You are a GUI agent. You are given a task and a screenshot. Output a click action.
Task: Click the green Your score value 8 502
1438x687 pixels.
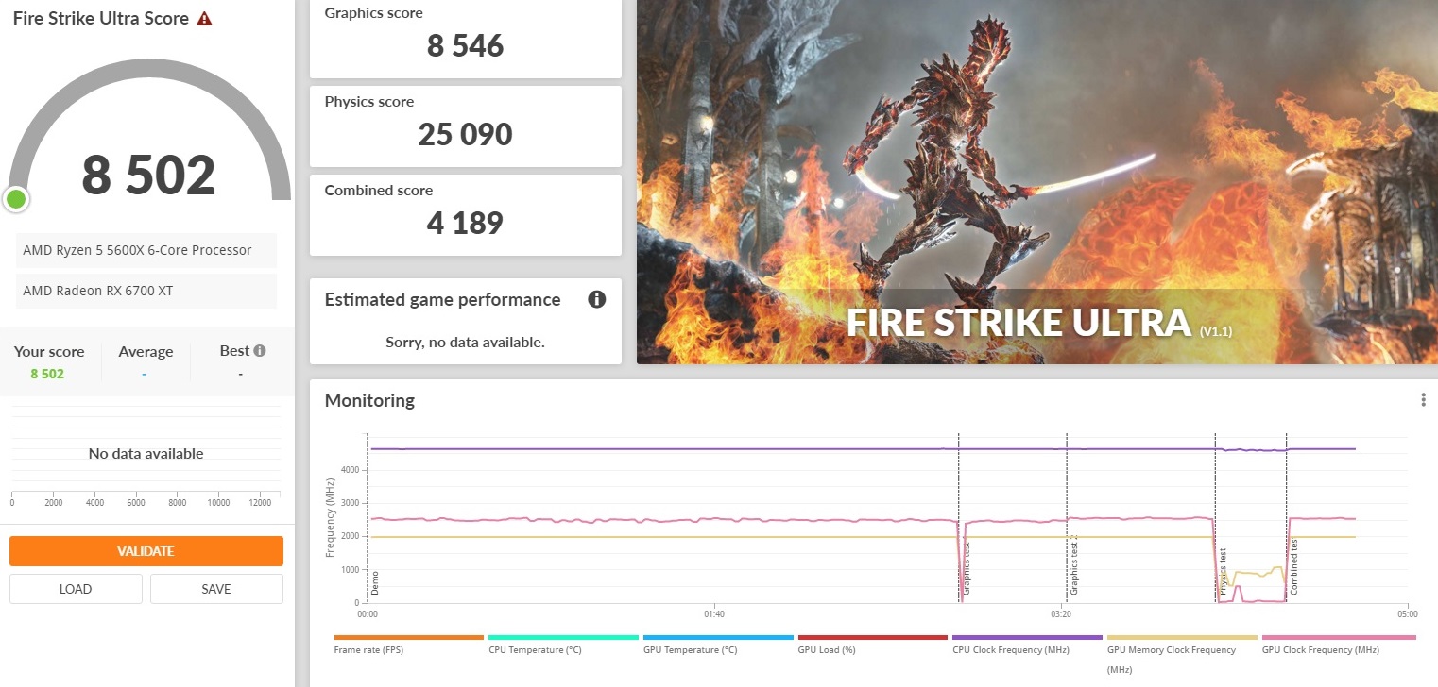click(47, 374)
